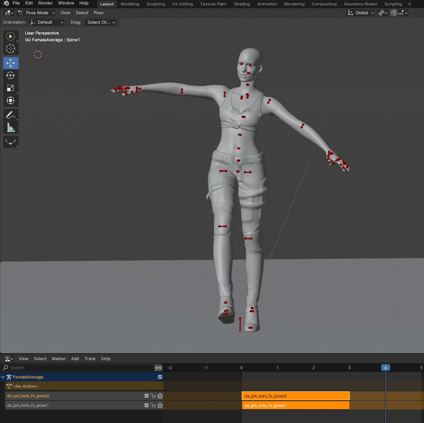Viewport: 424px width, 423px height.
Task: Toggle the FemaleAverage channel checkbox
Action: pos(160,377)
